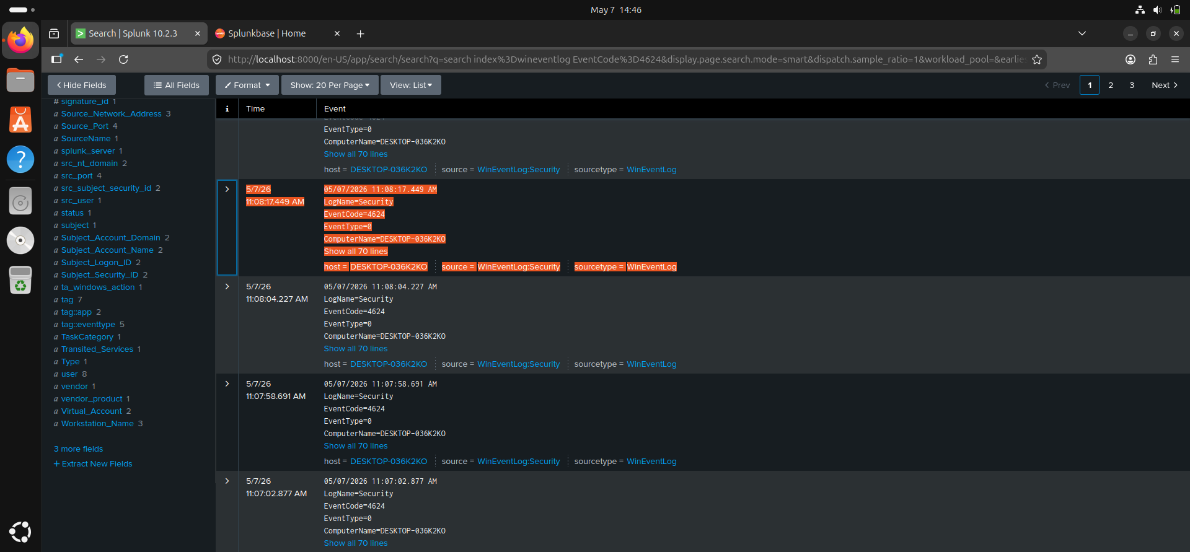Open 3 more fields link
The width and height of the screenshot is (1190, 552).
pyautogui.click(x=78, y=449)
